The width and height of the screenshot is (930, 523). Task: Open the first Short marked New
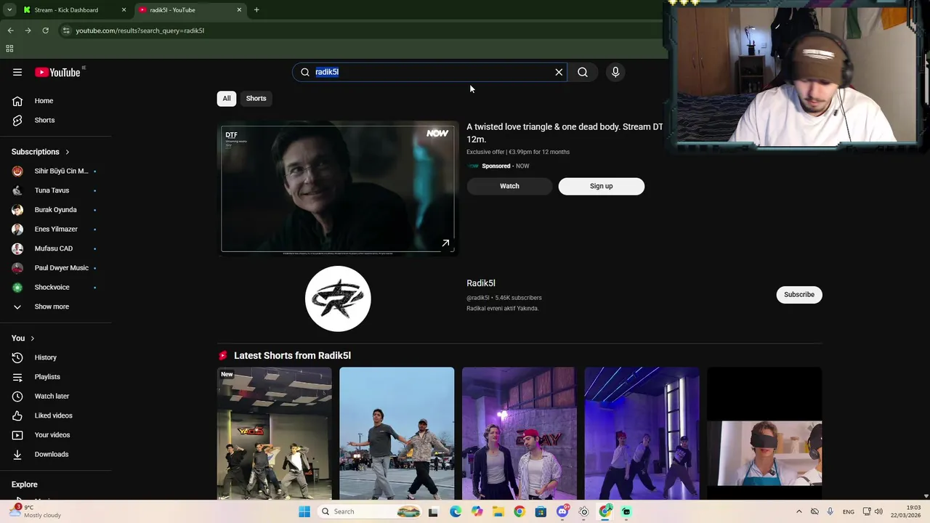(x=274, y=434)
